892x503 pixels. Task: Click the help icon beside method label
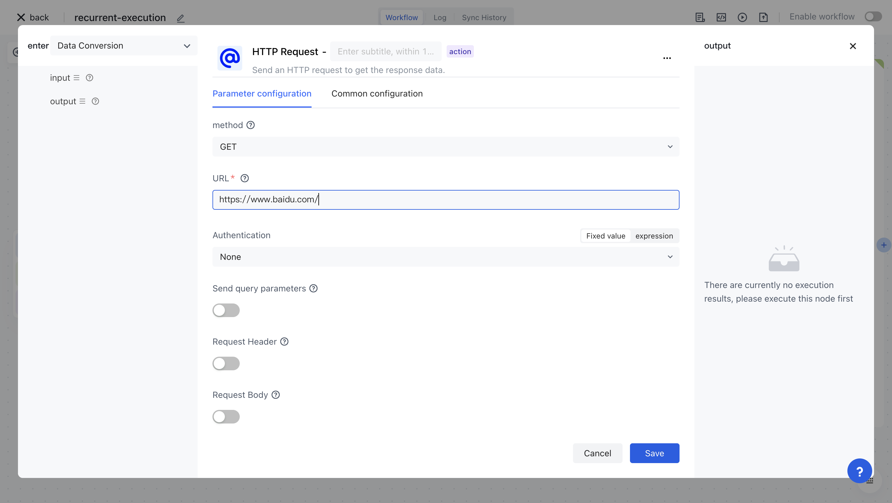coord(250,125)
